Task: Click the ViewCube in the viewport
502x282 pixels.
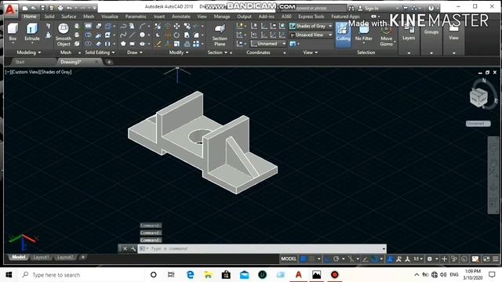Action: coord(479,97)
